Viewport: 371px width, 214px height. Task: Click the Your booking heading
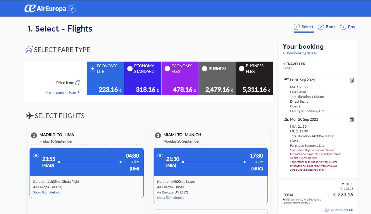[x=303, y=46]
